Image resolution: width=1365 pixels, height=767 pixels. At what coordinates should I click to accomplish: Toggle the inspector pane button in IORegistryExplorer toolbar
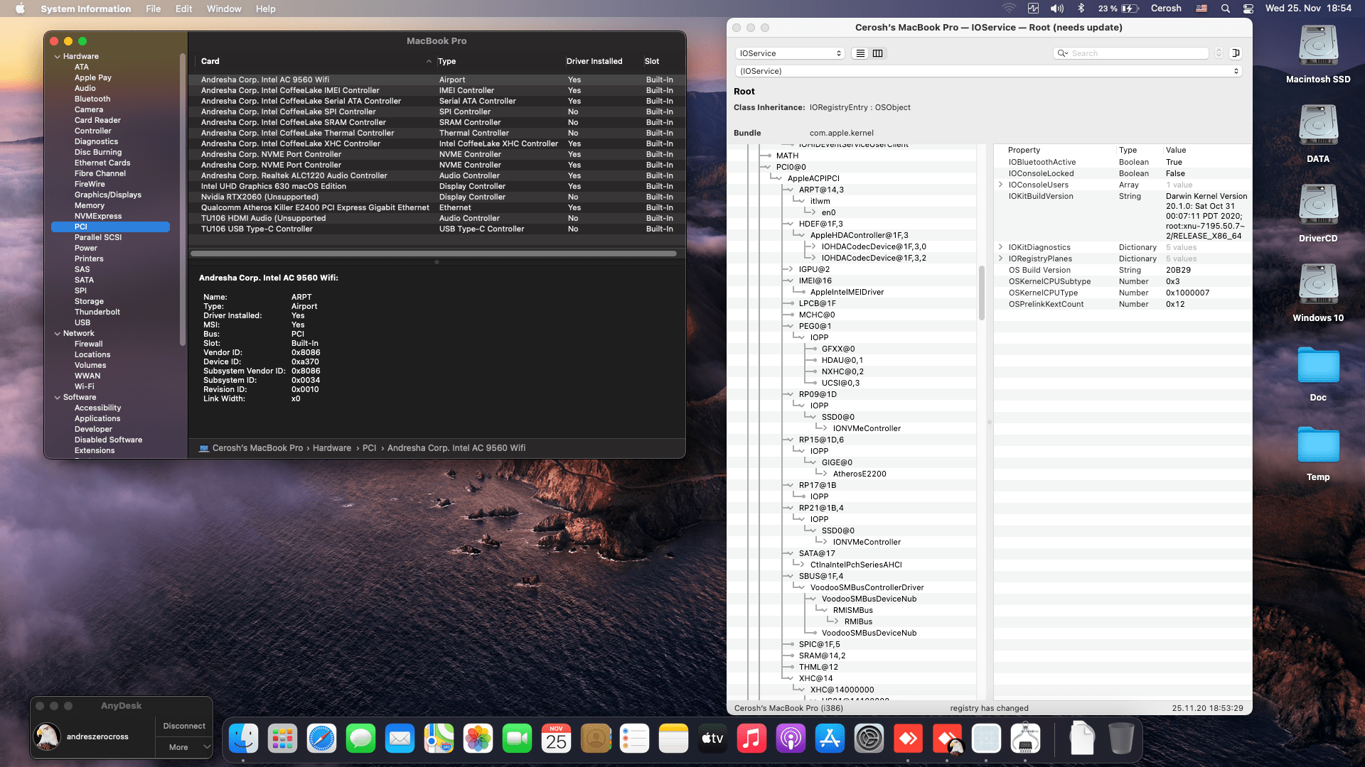[x=1236, y=53]
